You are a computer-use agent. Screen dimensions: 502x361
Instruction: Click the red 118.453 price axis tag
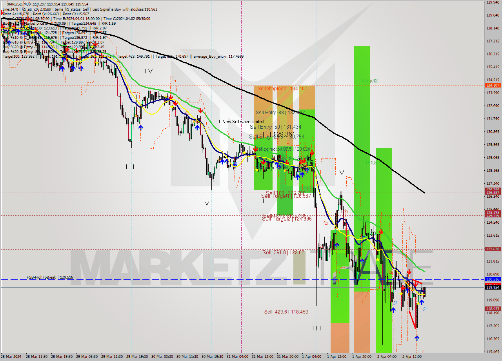click(493, 308)
